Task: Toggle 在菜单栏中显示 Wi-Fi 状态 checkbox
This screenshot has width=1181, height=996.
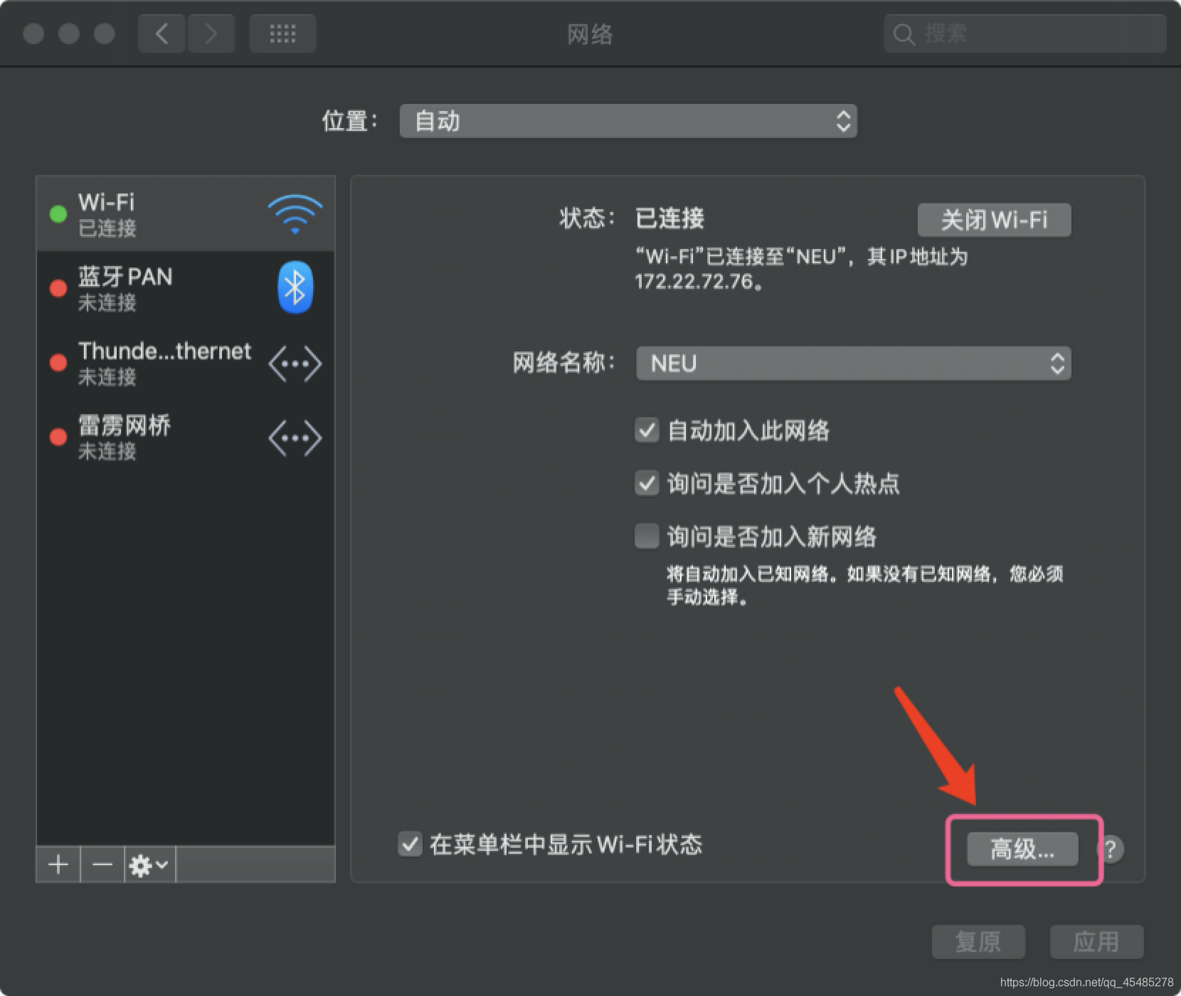Action: pyautogui.click(x=410, y=844)
